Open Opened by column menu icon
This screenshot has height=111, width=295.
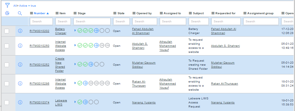point(134,13)
